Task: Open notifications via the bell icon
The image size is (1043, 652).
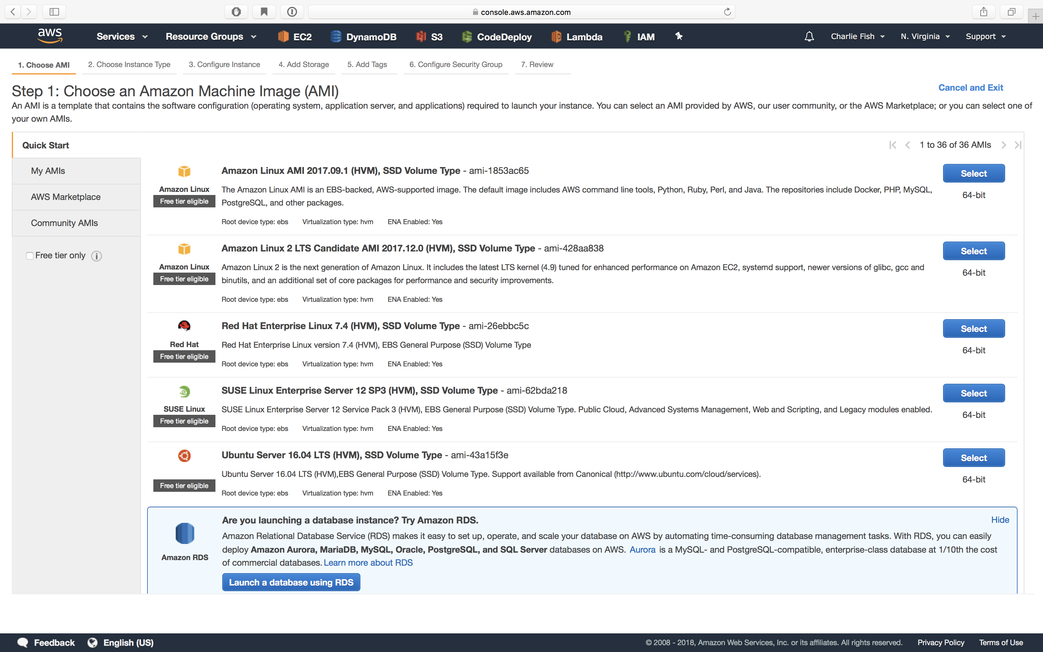Action: tap(809, 36)
